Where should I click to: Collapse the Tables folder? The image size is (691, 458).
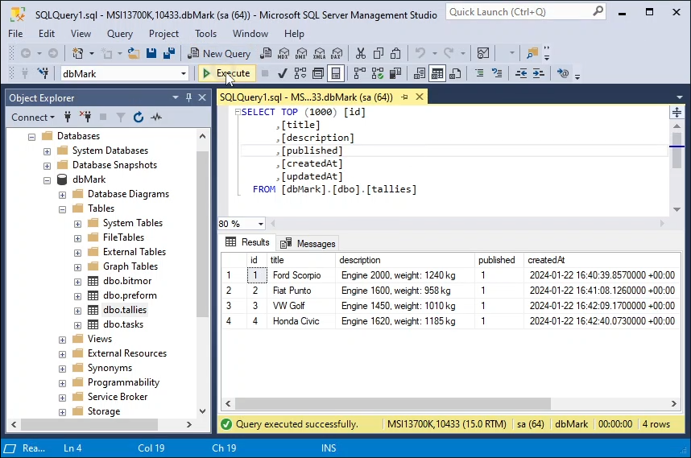(x=62, y=209)
